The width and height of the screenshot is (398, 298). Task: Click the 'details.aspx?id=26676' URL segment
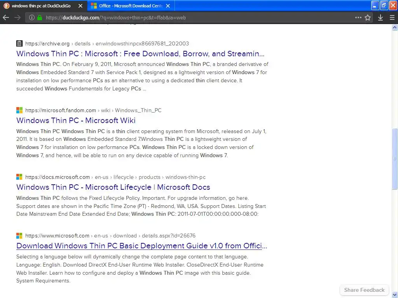click(169, 236)
